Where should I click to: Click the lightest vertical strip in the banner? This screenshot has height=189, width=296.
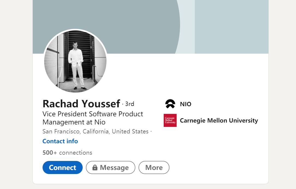coord(188,27)
